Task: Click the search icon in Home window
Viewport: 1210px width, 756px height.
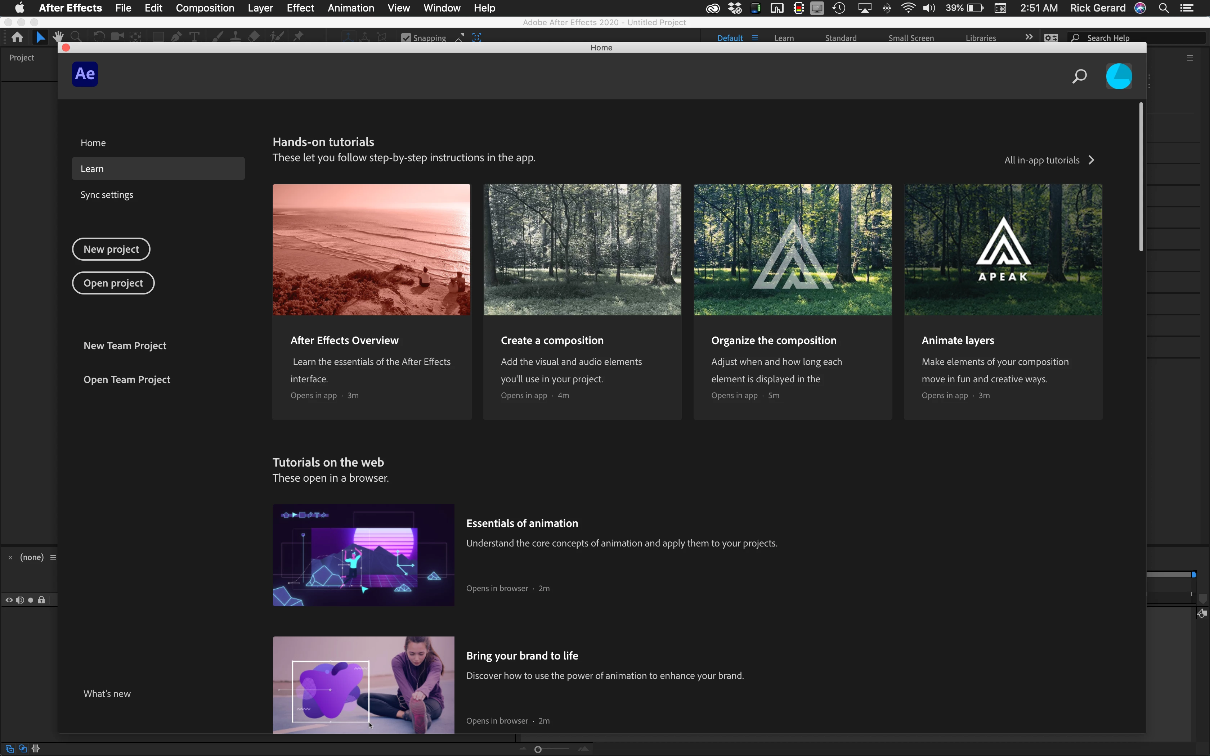Action: [x=1079, y=76]
